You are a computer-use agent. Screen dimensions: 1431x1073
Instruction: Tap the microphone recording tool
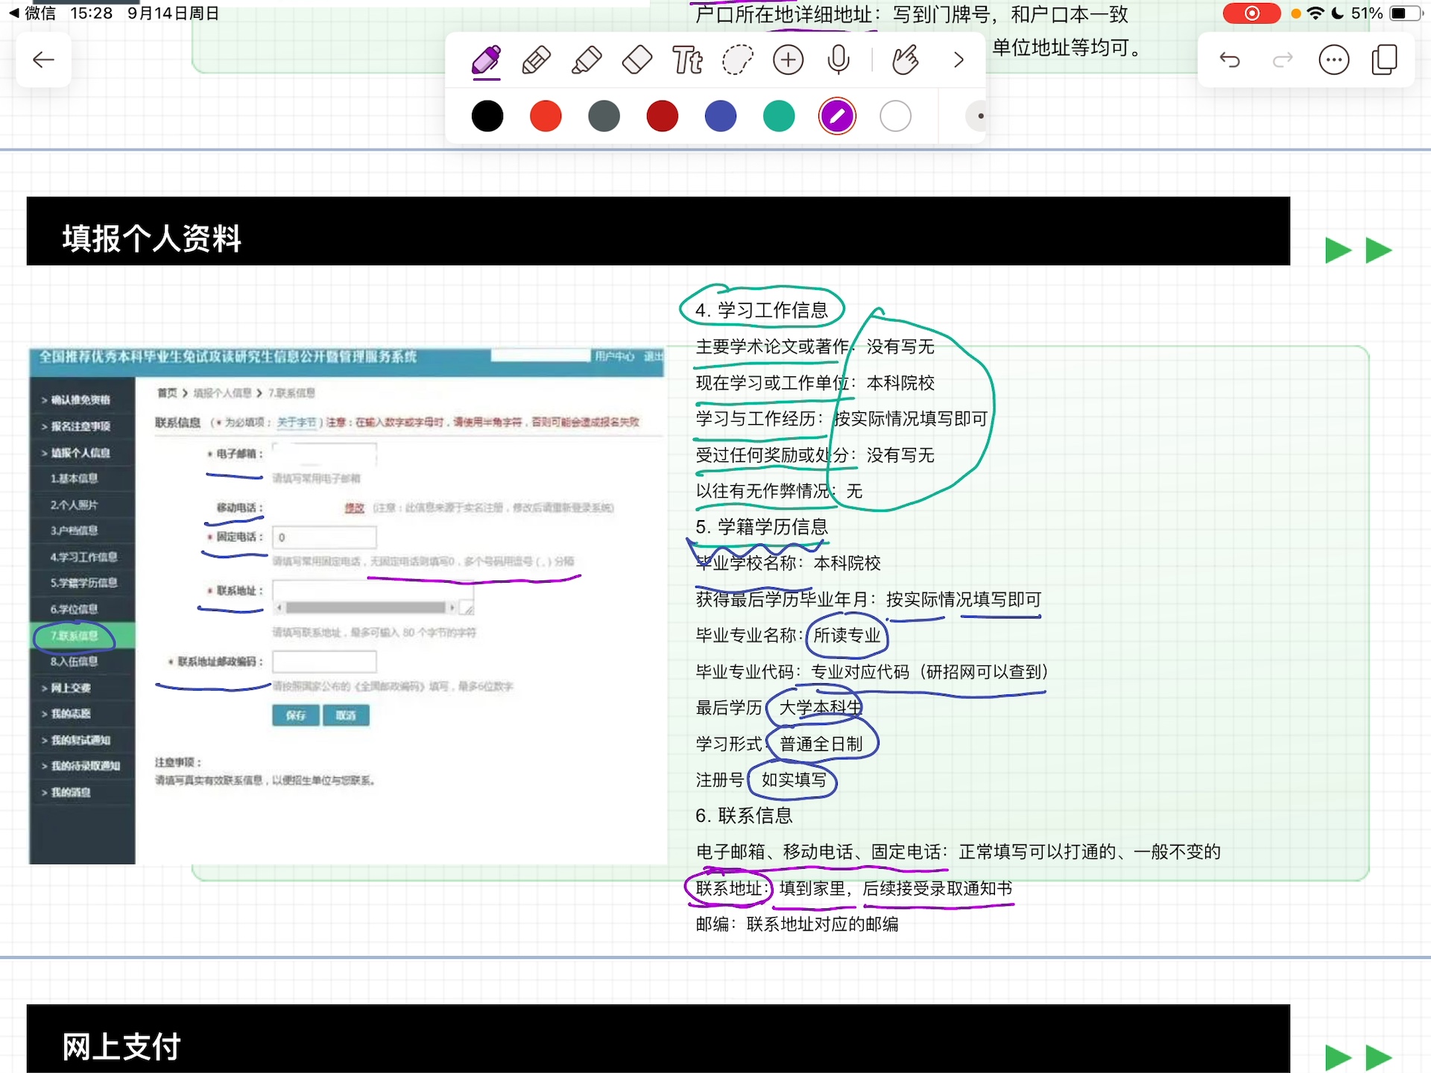(x=838, y=60)
